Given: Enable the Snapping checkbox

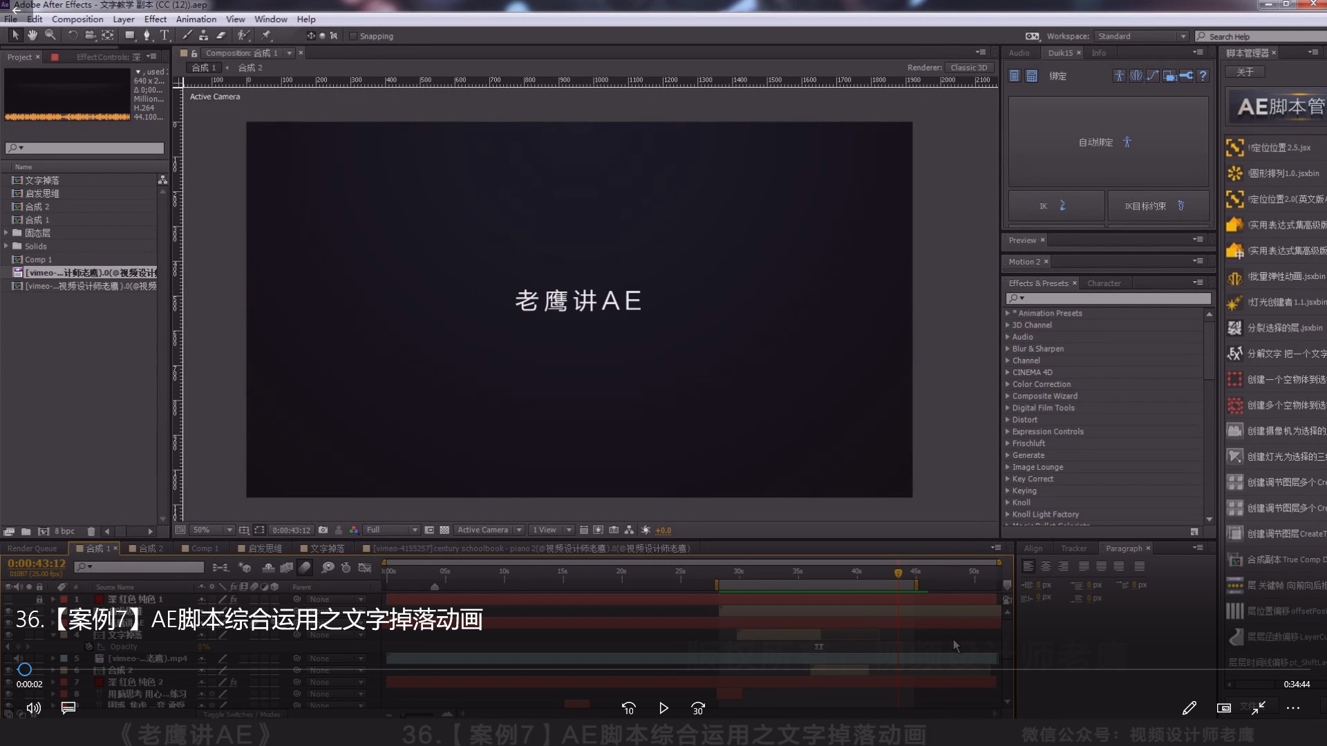Looking at the screenshot, I should (x=353, y=36).
